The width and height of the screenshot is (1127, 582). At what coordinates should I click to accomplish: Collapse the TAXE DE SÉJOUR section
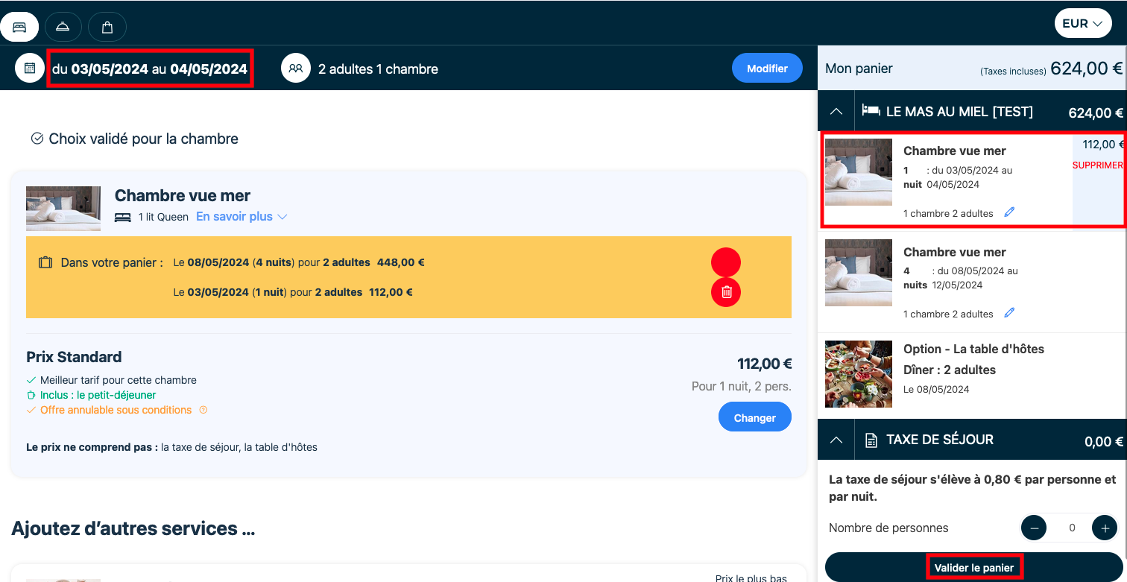[836, 440]
